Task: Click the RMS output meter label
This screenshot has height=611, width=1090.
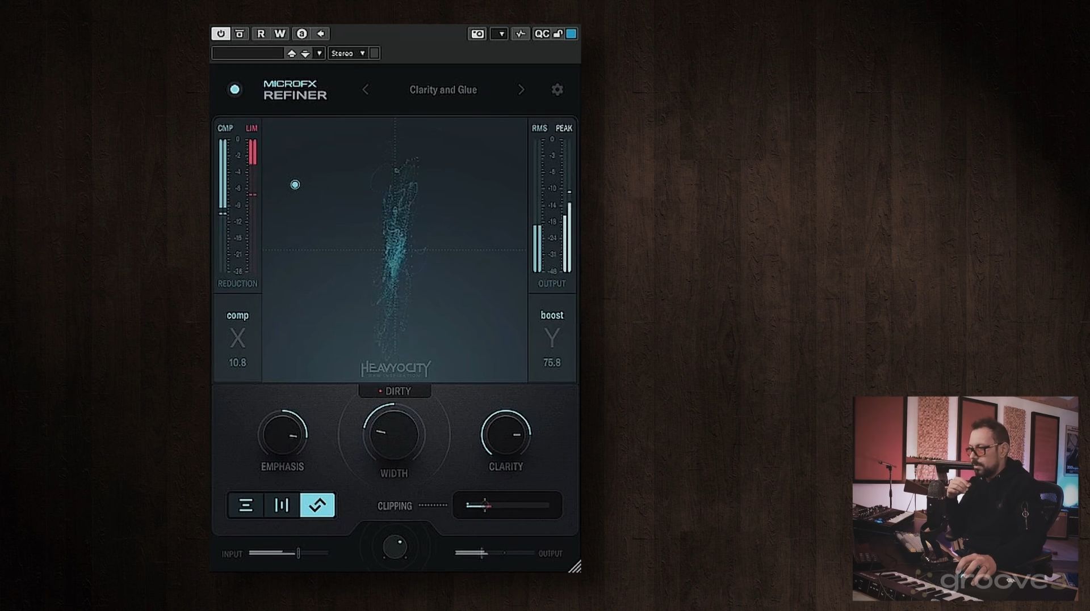Action: pos(539,129)
